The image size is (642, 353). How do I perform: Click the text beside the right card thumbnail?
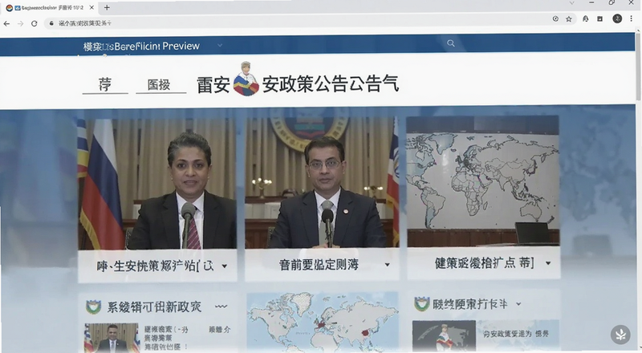[x=516, y=335]
